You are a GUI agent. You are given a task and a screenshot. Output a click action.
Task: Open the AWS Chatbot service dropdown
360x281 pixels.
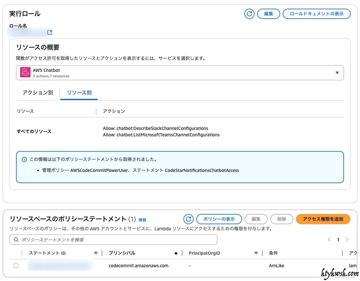180,73
